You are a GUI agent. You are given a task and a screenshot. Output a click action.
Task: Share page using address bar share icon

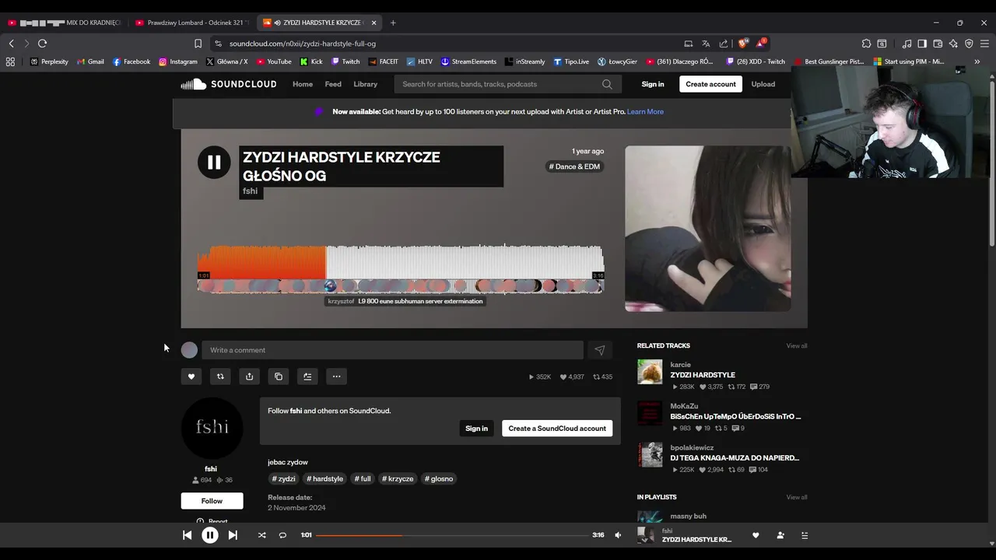pos(724,44)
